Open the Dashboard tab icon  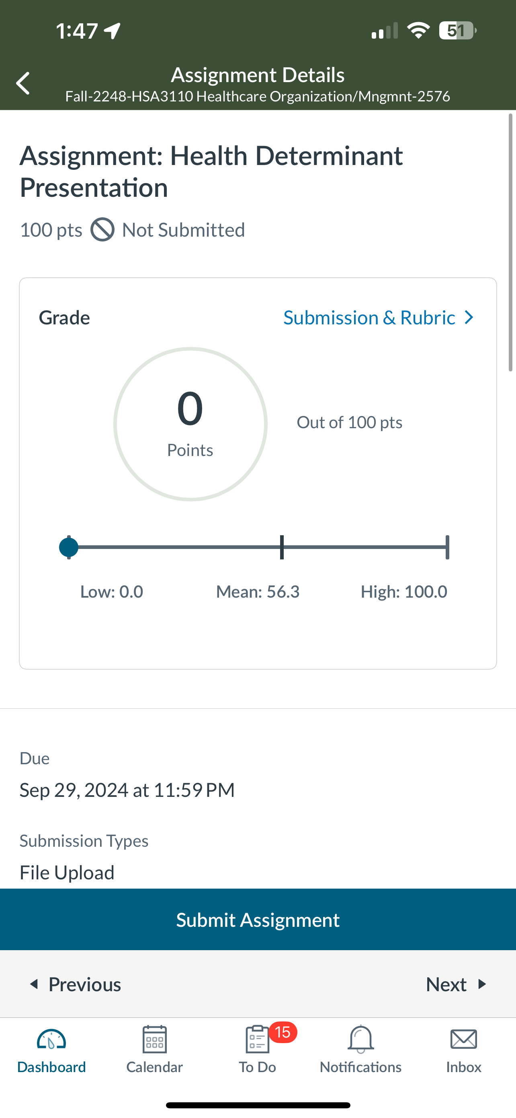[51, 1040]
